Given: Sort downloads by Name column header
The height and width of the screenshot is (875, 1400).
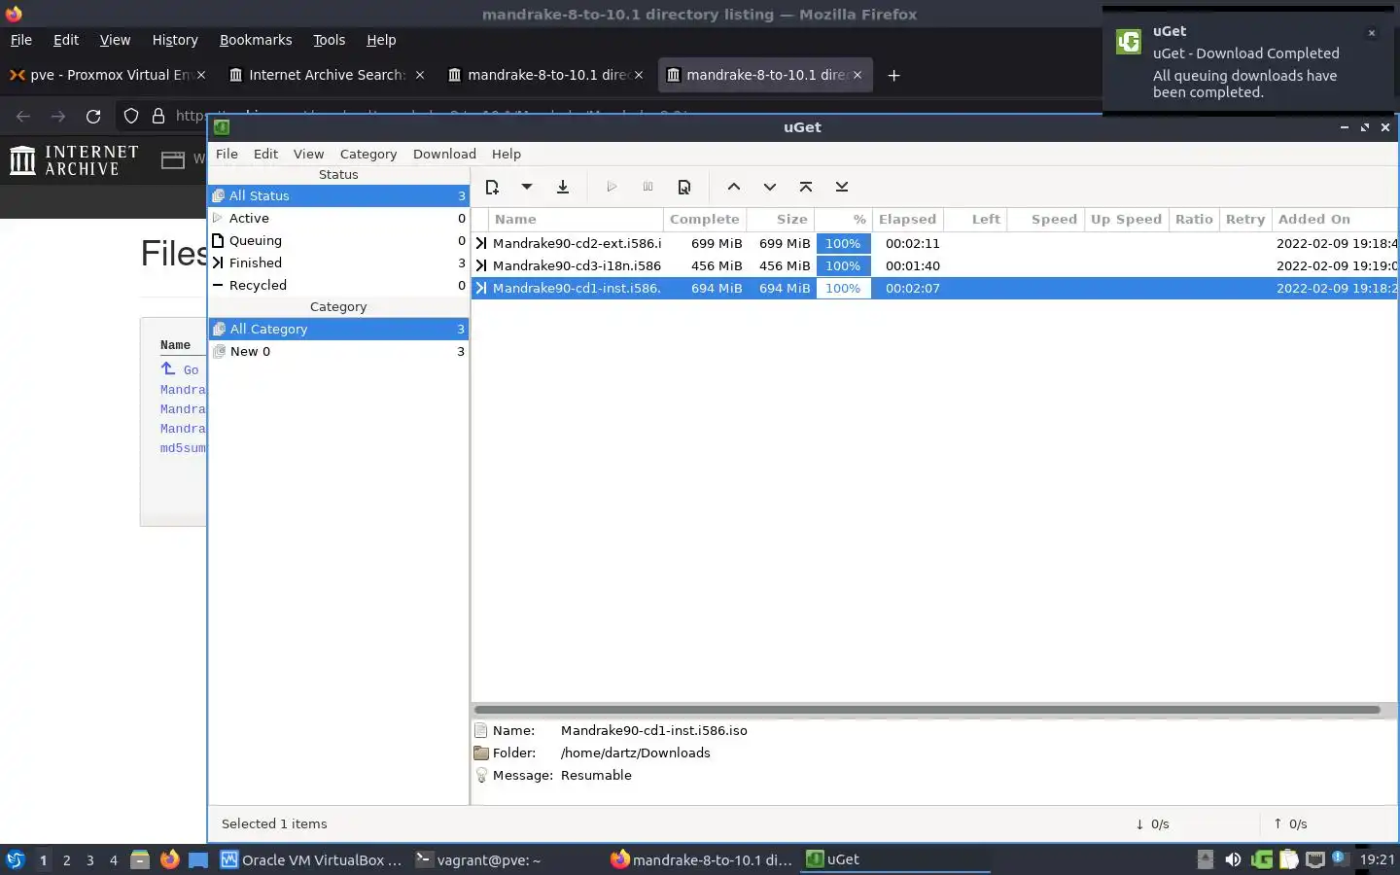Looking at the screenshot, I should [577, 219].
